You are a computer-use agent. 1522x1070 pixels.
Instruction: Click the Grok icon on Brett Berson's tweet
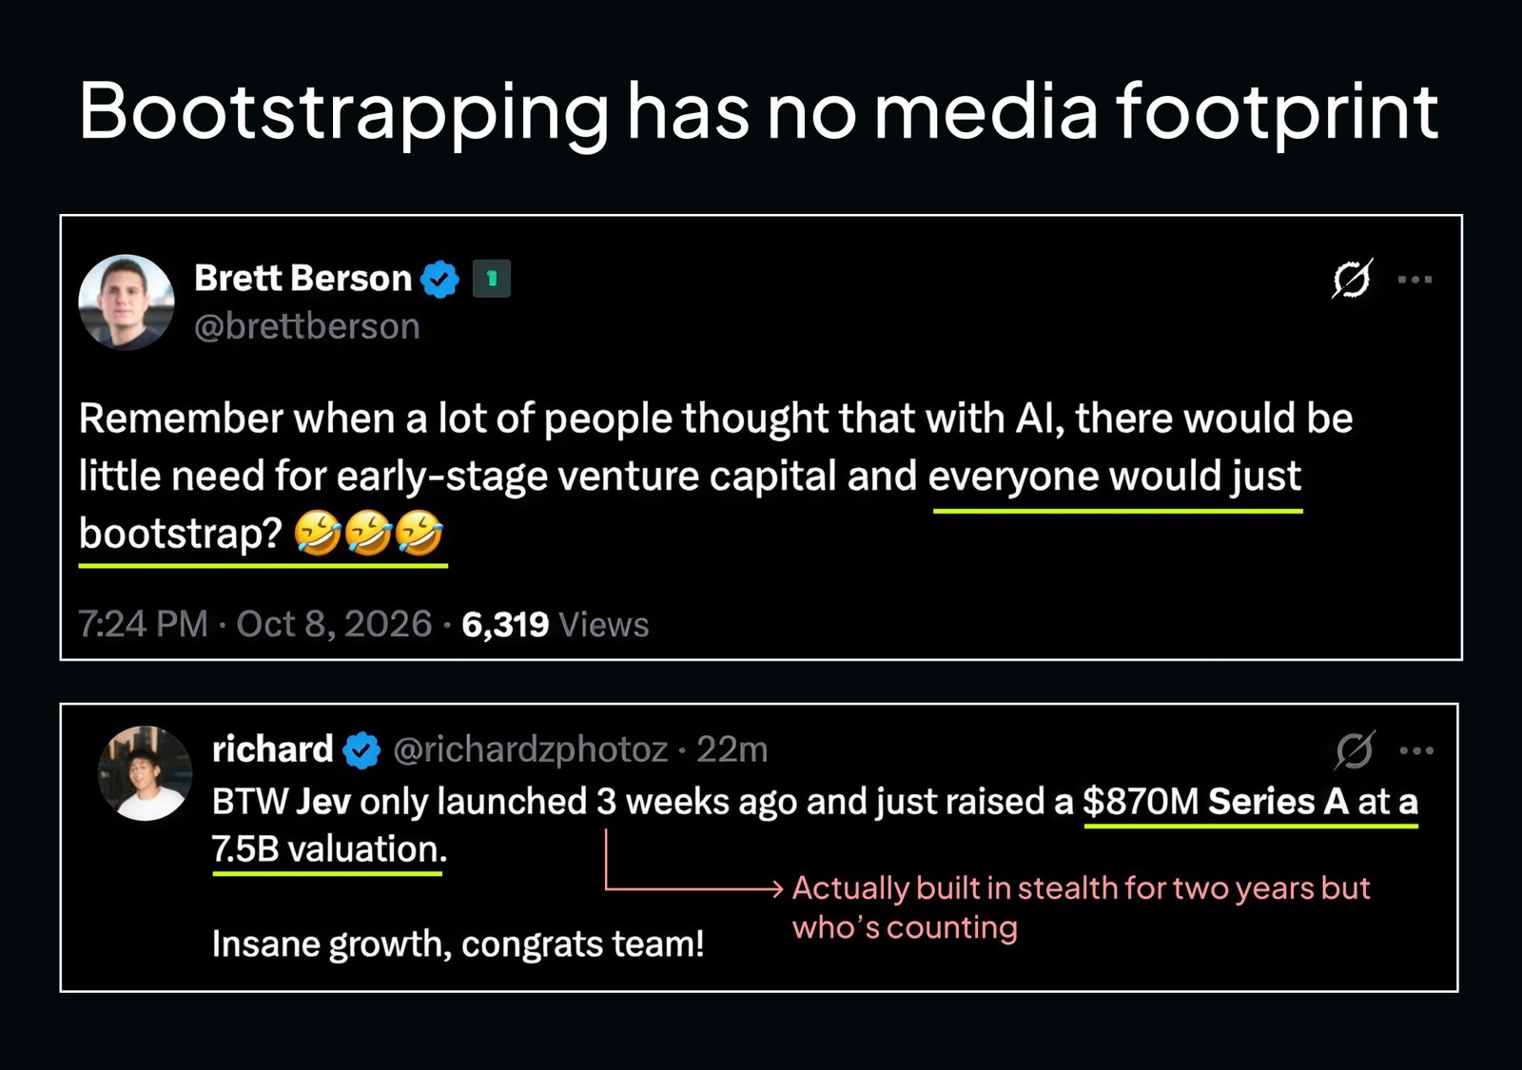(1352, 279)
